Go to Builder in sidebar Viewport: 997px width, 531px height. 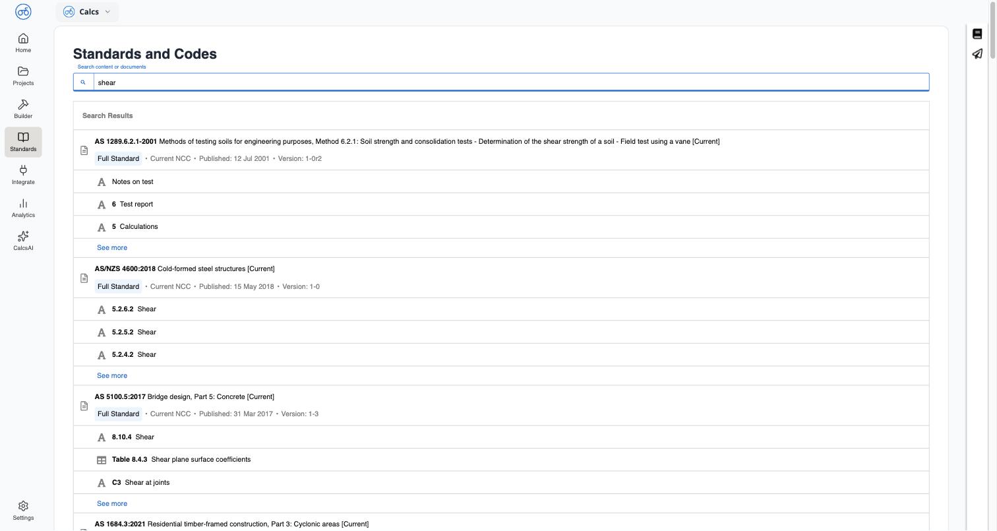pyautogui.click(x=23, y=109)
